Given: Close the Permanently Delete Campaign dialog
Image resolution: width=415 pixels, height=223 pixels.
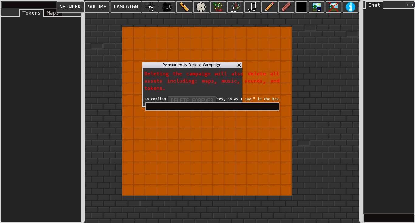Looking at the screenshot, I should pos(239,65).
